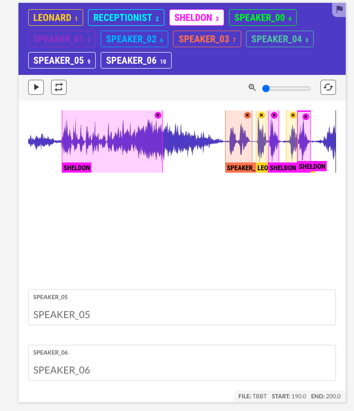Select the SPEAKER_00 label
The image size is (354, 411).
(x=263, y=18)
